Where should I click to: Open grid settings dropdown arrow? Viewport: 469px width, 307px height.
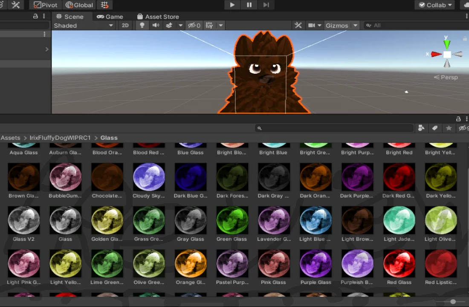pyautogui.click(x=221, y=26)
